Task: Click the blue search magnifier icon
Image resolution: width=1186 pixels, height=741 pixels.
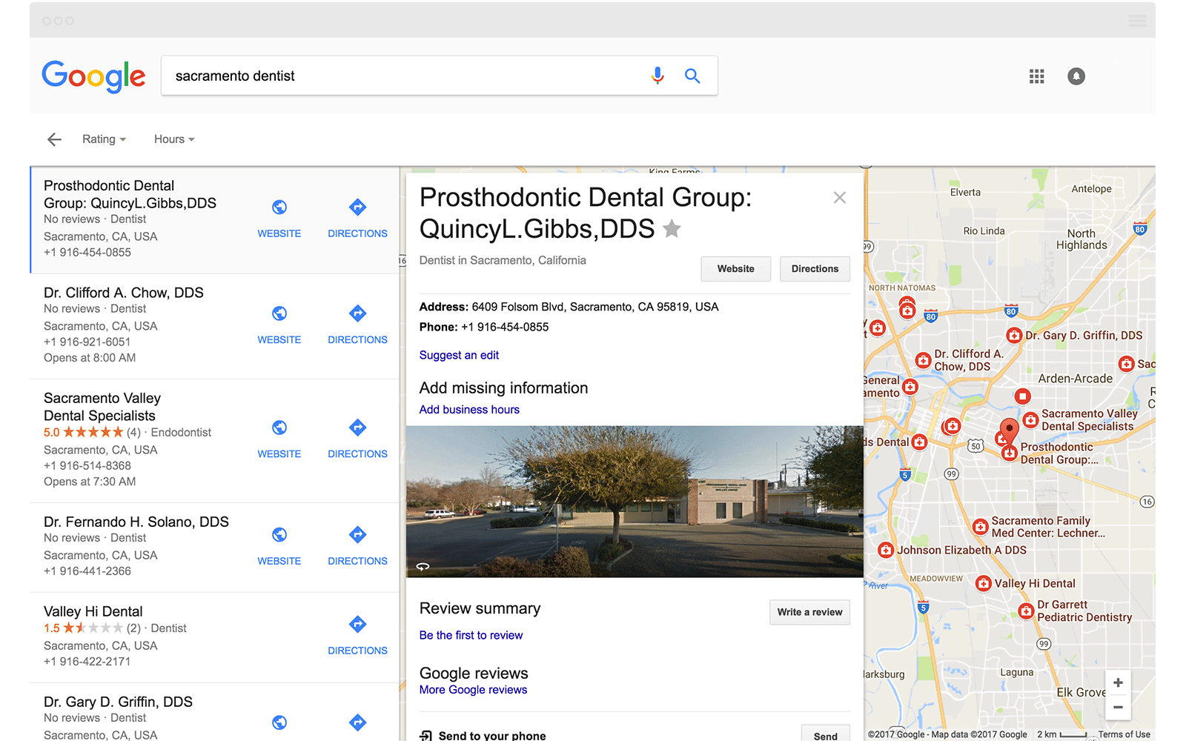Action: (692, 76)
